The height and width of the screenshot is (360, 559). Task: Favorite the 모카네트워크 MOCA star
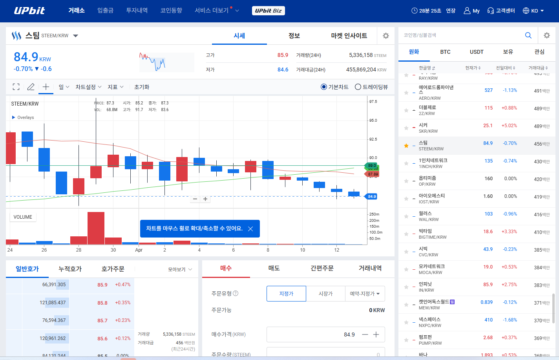click(406, 270)
